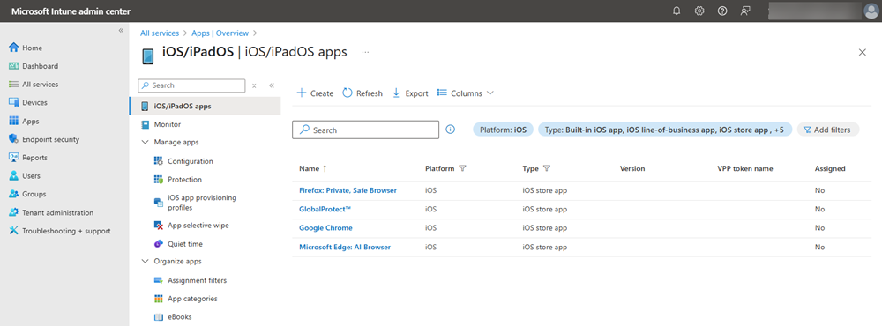Open the feedback icon in header
882x326 pixels.
tap(745, 11)
